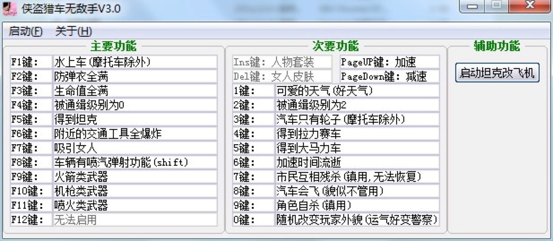The width and height of the screenshot is (553, 241).
Task: Open the 启动(F) menu
Action: point(26,31)
